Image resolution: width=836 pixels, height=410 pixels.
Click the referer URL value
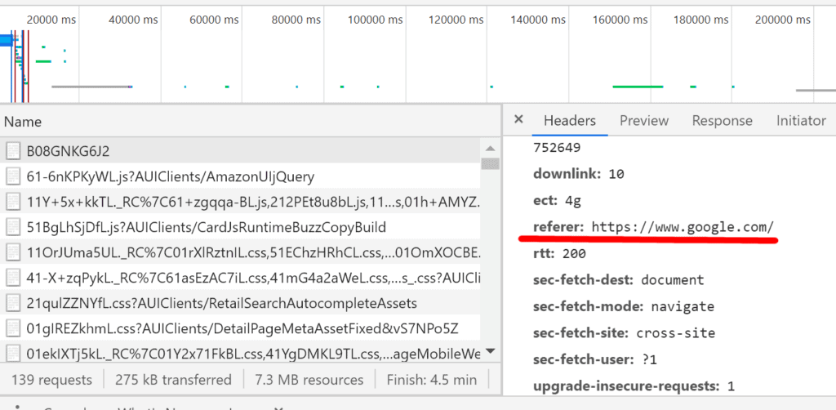[x=683, y=227]
